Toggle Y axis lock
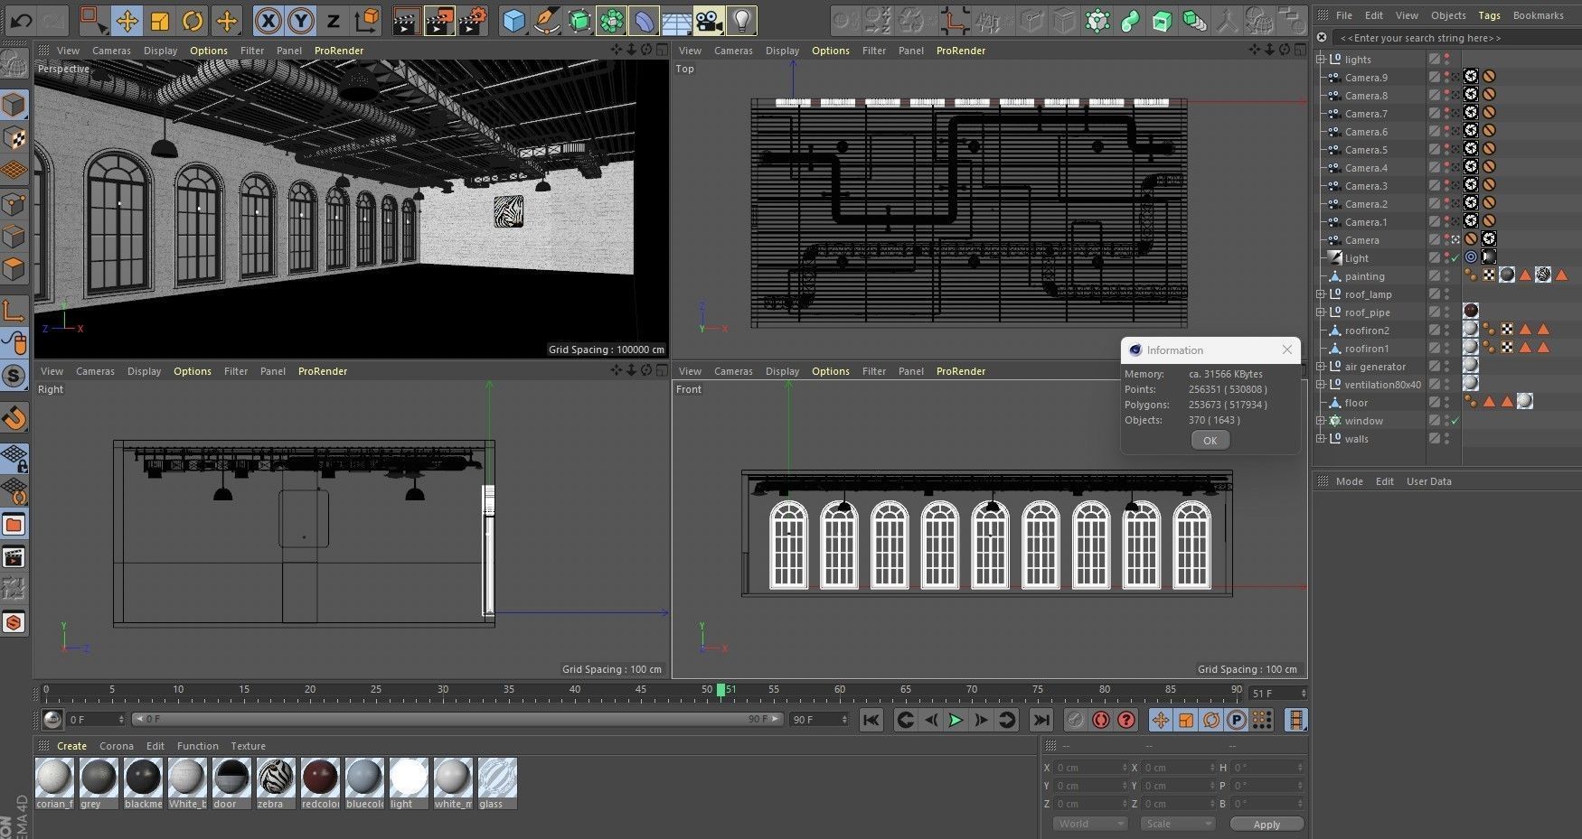The height and width of the screenshot is (839, 1582). [x=300, y=20]
